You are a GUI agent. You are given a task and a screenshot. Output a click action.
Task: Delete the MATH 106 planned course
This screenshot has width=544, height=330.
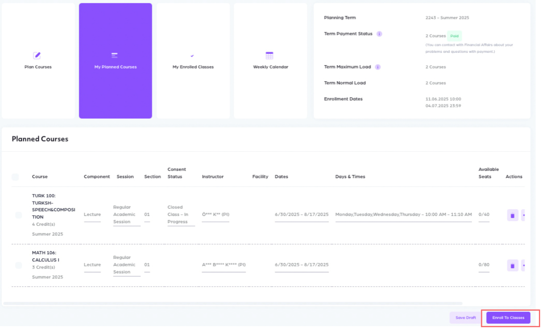tap(512, 266)
